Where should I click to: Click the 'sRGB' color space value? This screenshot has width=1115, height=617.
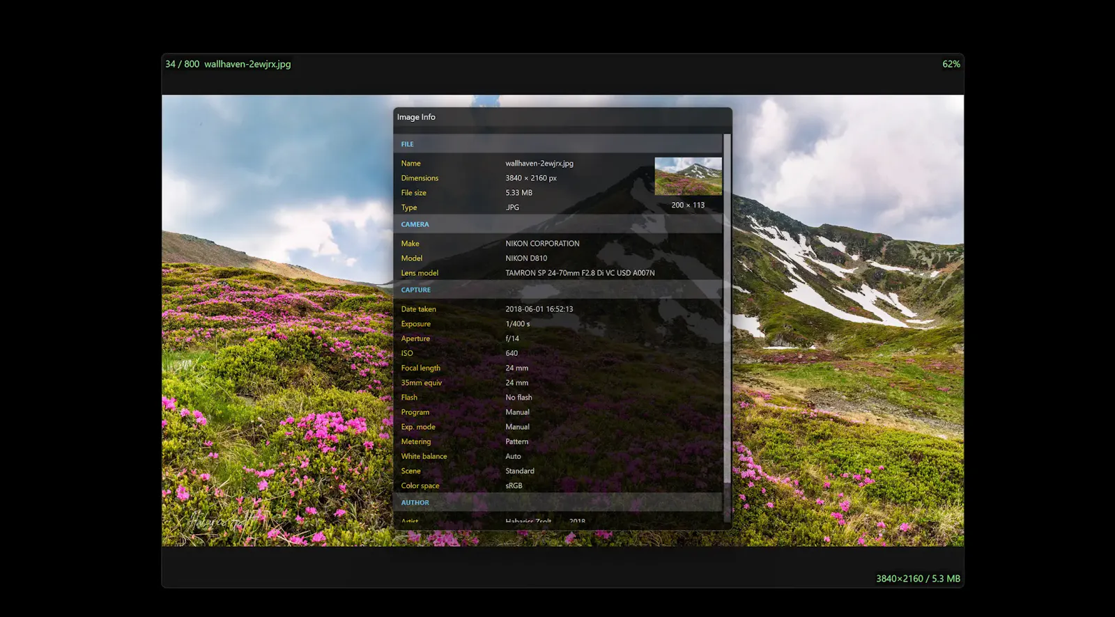click(514, 486)
